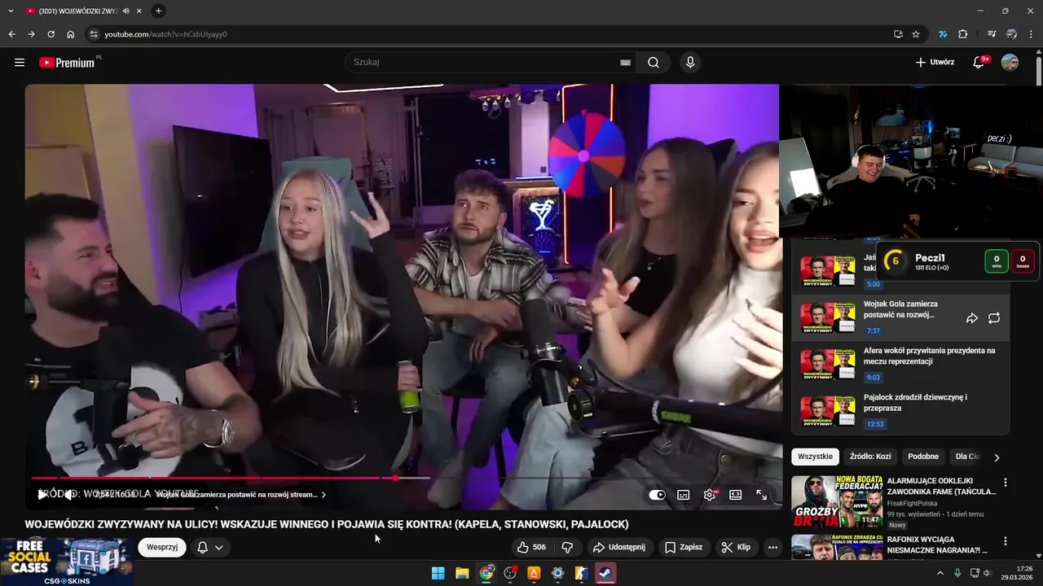Like the video with 506 likes

(531, 547)
